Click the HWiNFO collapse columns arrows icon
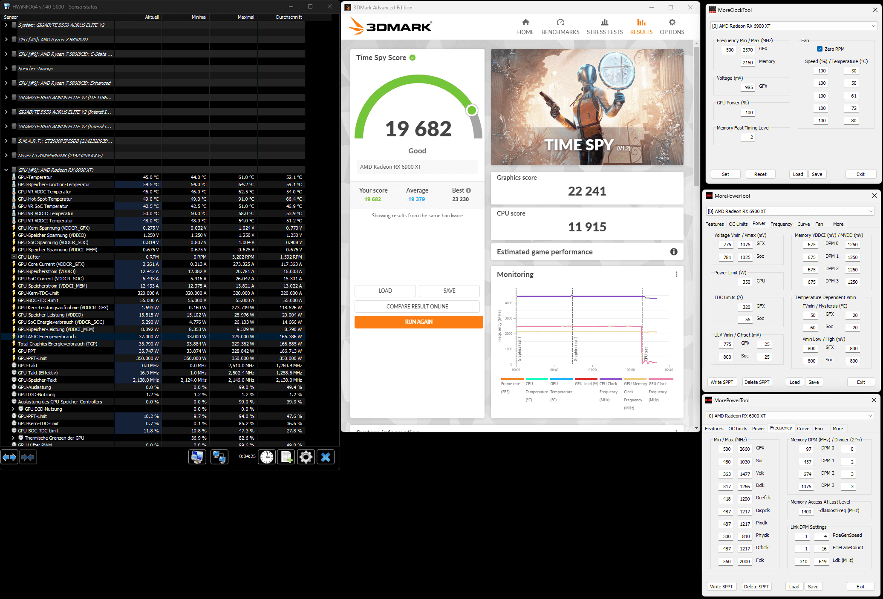 28,457
